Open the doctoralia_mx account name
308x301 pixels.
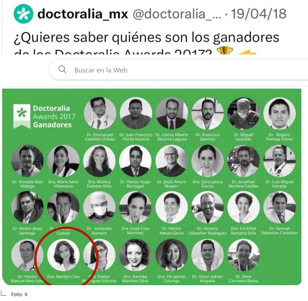click(x=83, y=14)
